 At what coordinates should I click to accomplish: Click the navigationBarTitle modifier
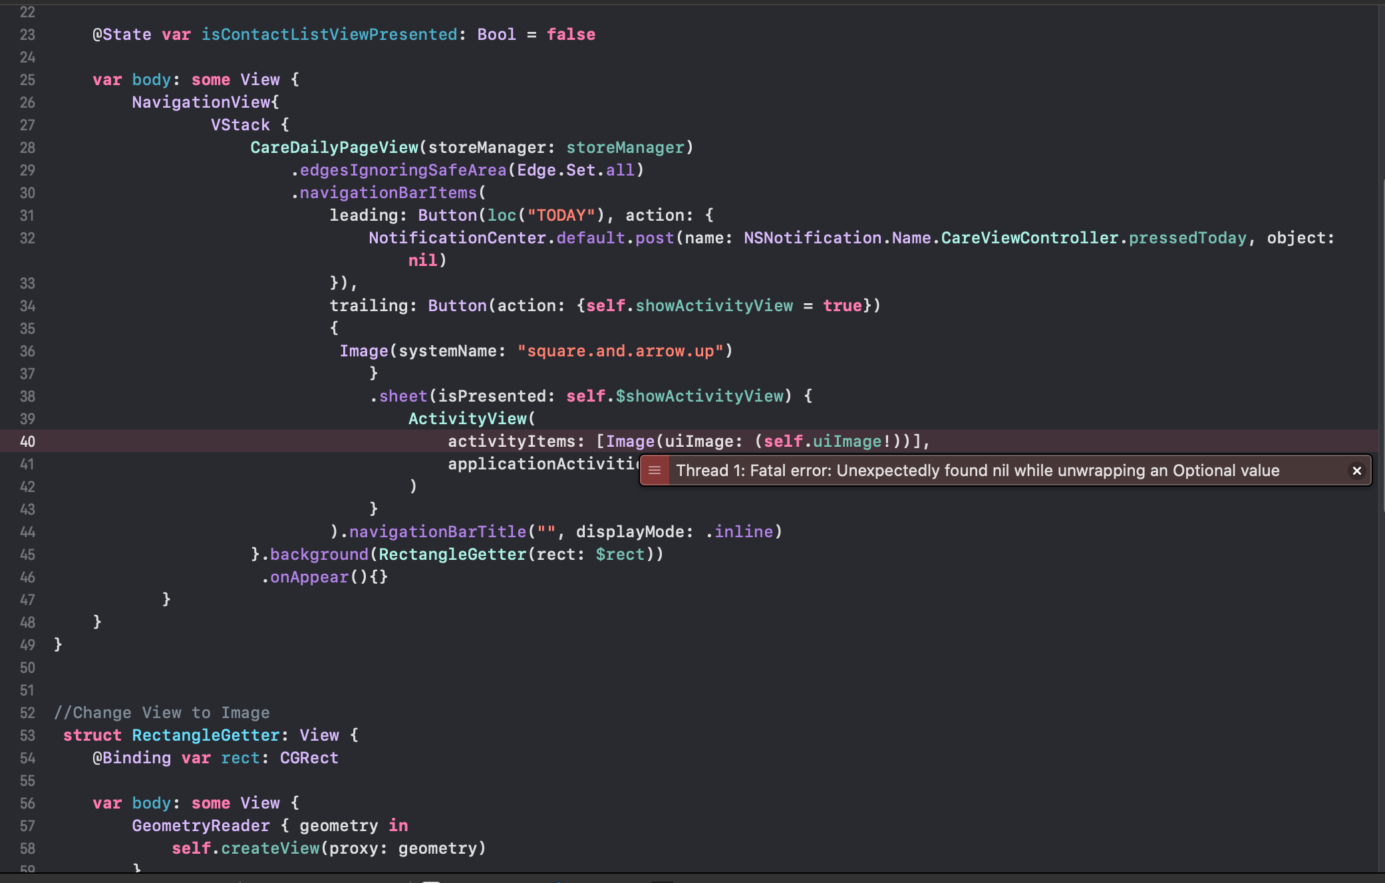(x=438, y=532)
